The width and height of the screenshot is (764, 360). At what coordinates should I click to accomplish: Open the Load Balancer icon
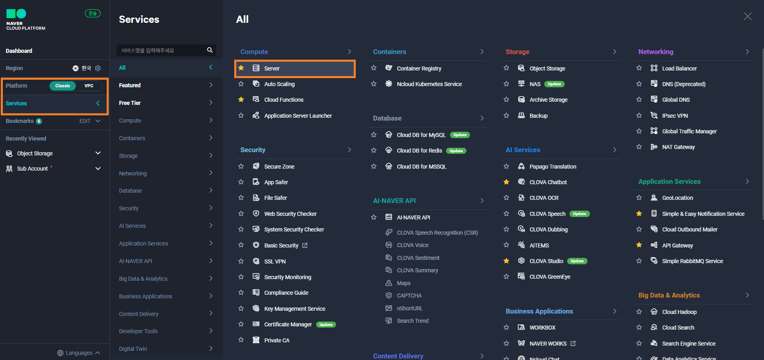point(654,68)
